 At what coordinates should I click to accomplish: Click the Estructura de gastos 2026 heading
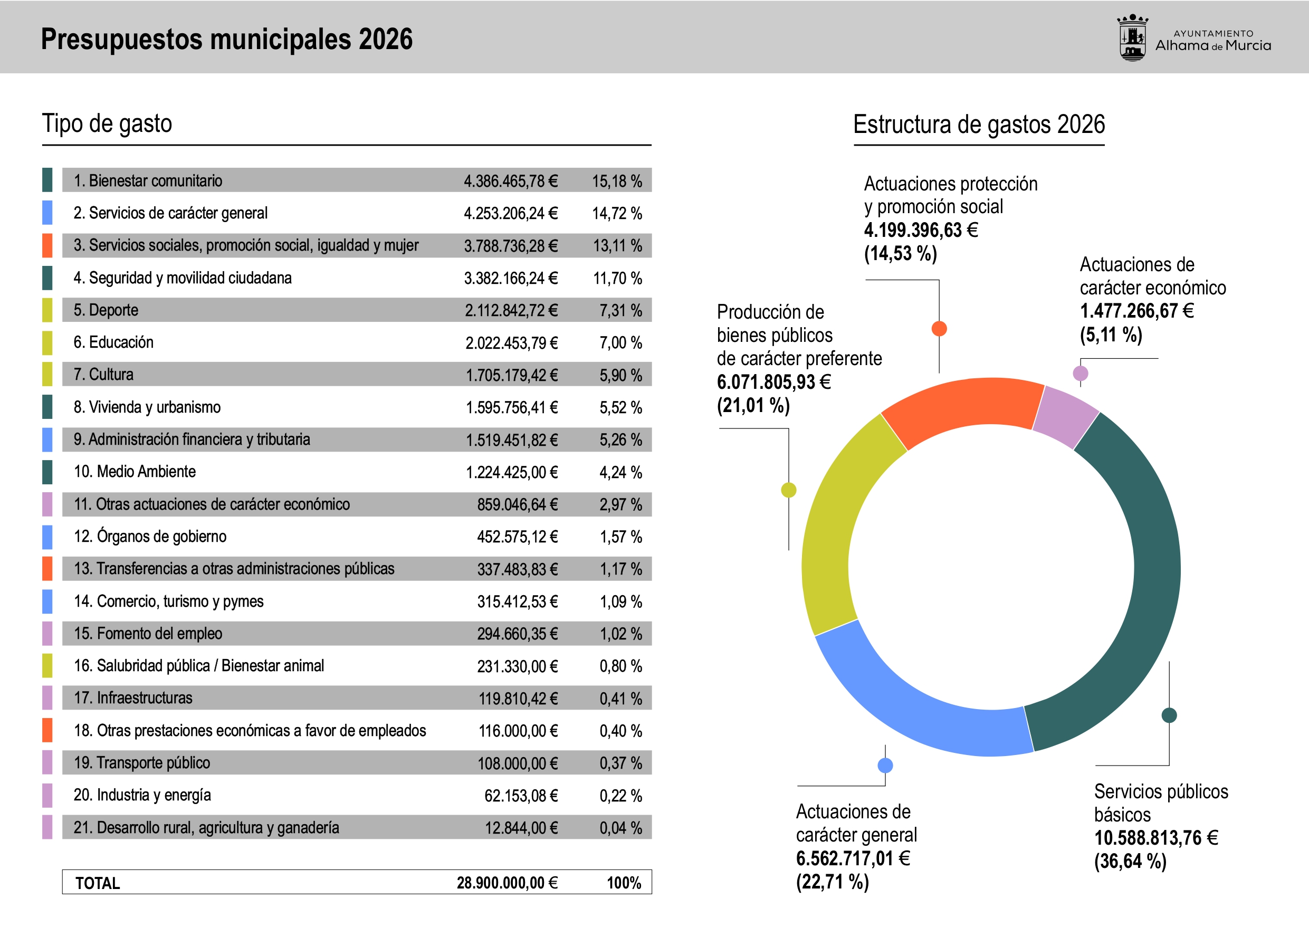point(979,125)
